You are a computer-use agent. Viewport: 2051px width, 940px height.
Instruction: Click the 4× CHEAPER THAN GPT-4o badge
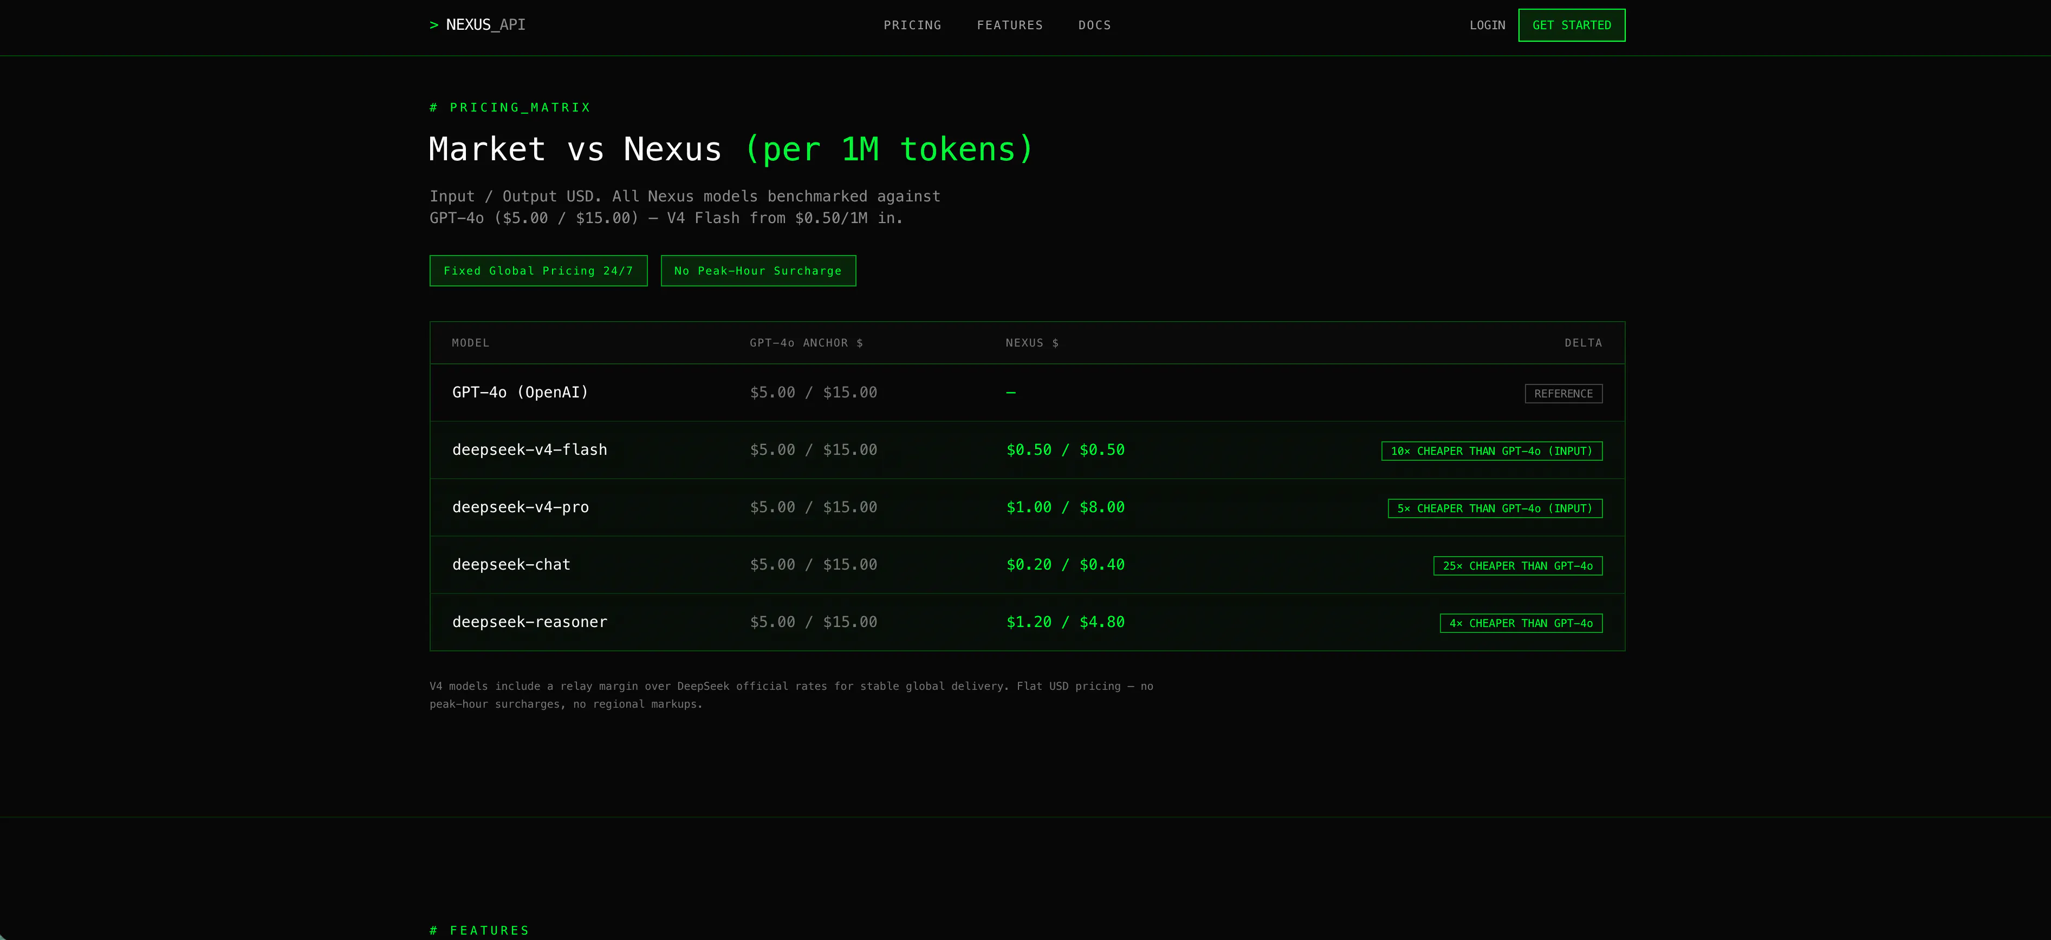click(x=1521, y=623)
